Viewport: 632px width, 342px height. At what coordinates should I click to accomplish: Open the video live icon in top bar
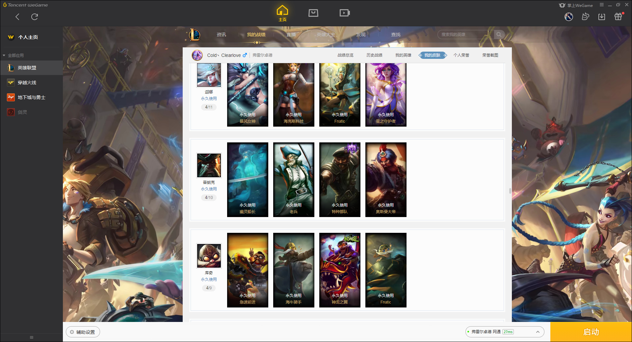(345, 13)
